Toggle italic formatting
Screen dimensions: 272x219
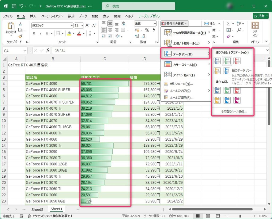coord(41,33)
